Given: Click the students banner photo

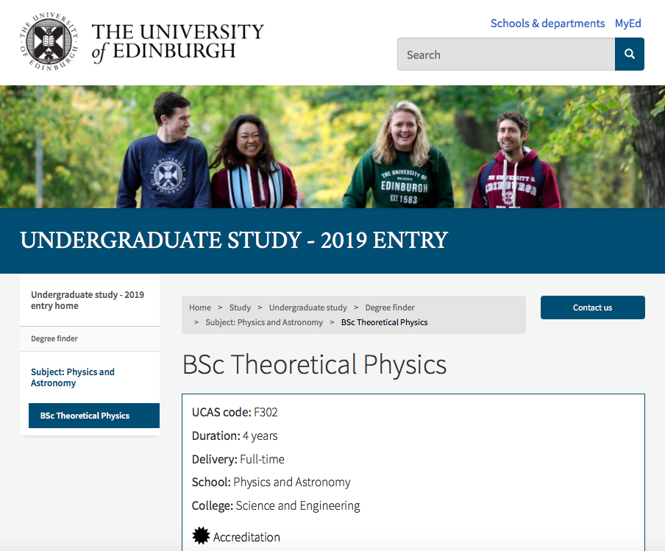Looking at the screenshot, I should tap(332, 147).
